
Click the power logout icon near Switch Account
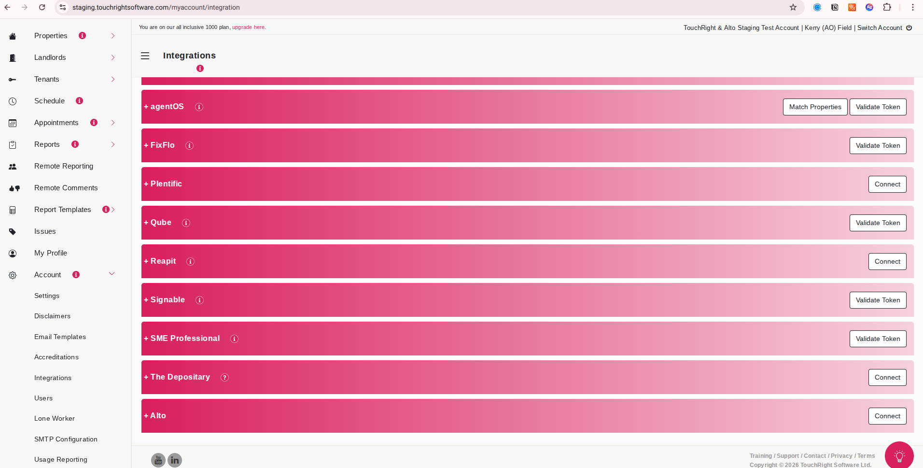click(909, 28)
